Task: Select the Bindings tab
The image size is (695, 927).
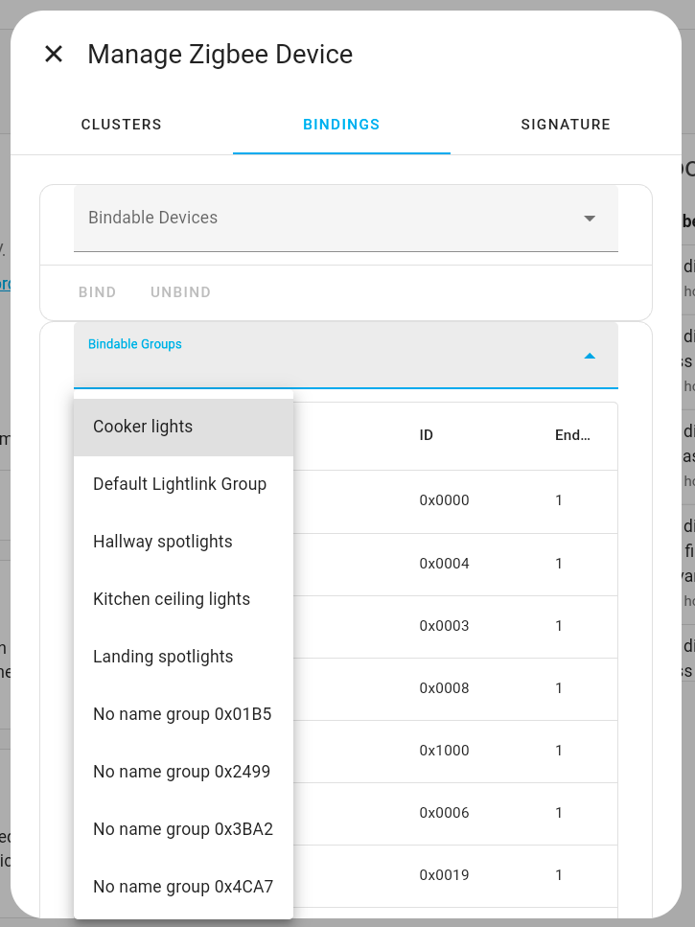Action: [x=341, y=125]
